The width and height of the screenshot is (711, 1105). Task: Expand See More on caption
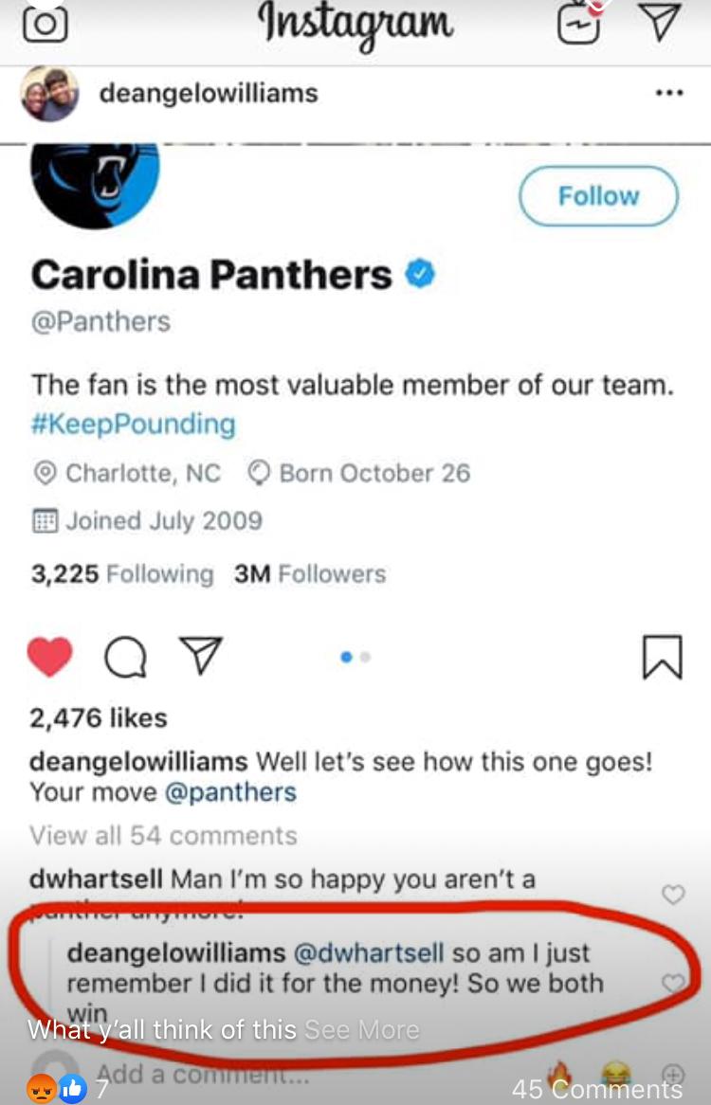coord(361,1030)
